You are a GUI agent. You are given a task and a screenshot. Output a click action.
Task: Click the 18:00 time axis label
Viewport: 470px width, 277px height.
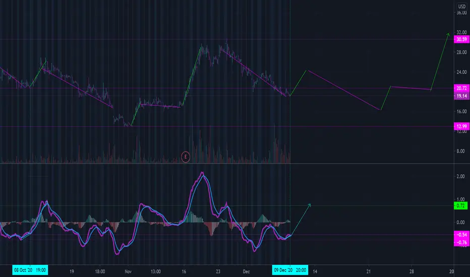tap(100, 271)
